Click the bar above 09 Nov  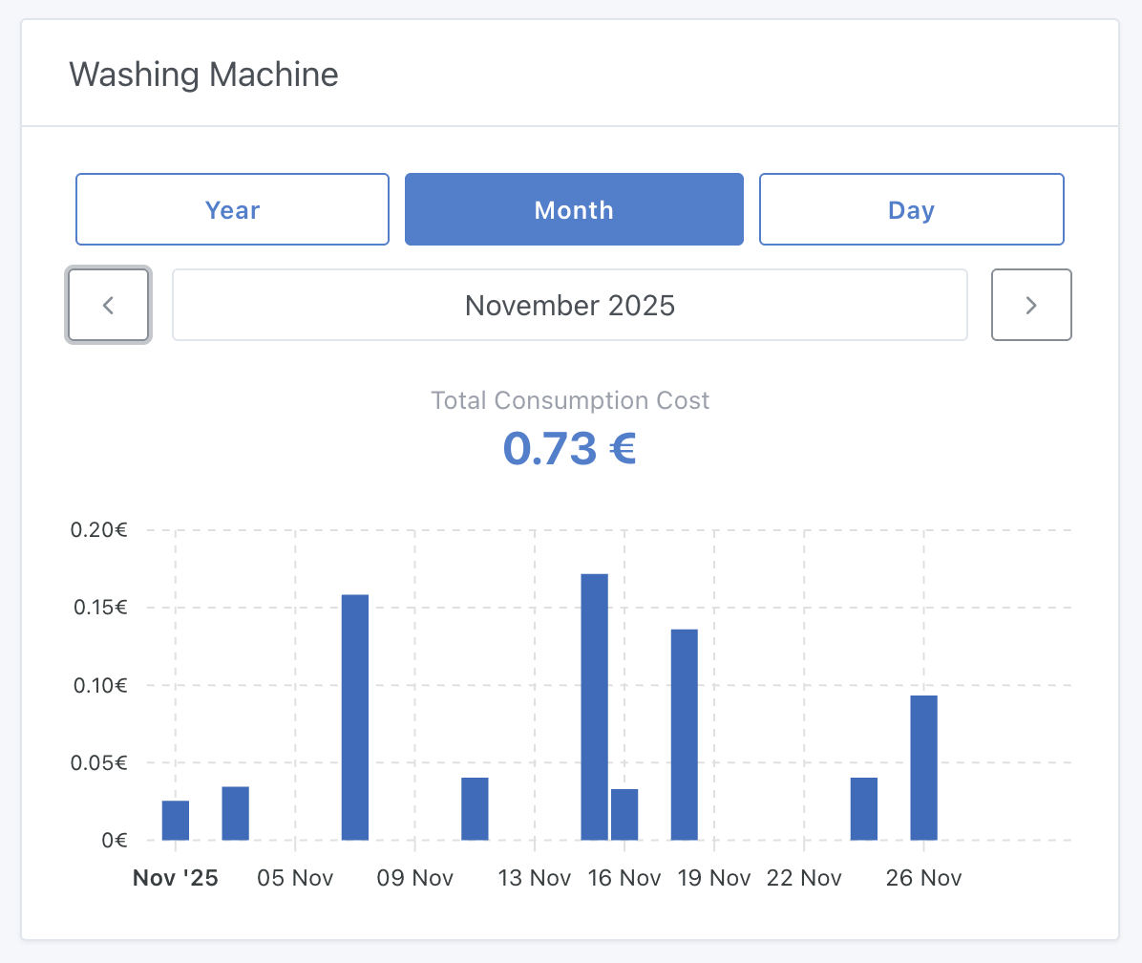[475, 807]
